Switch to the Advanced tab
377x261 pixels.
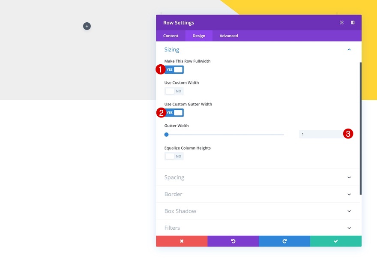229,36
